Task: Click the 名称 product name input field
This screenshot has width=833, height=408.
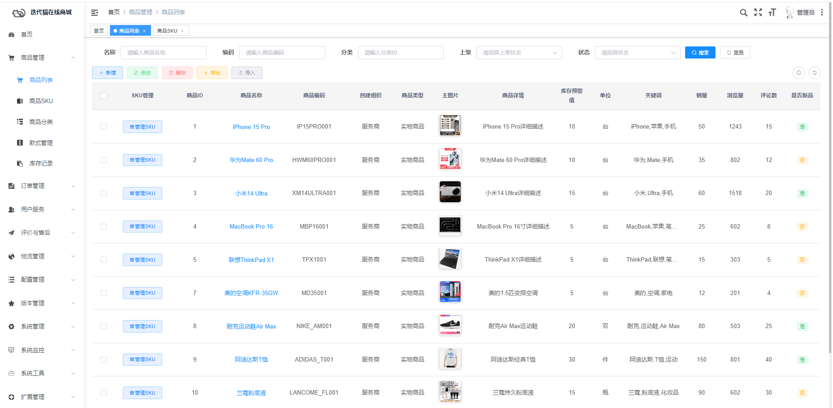Action: 164,52
